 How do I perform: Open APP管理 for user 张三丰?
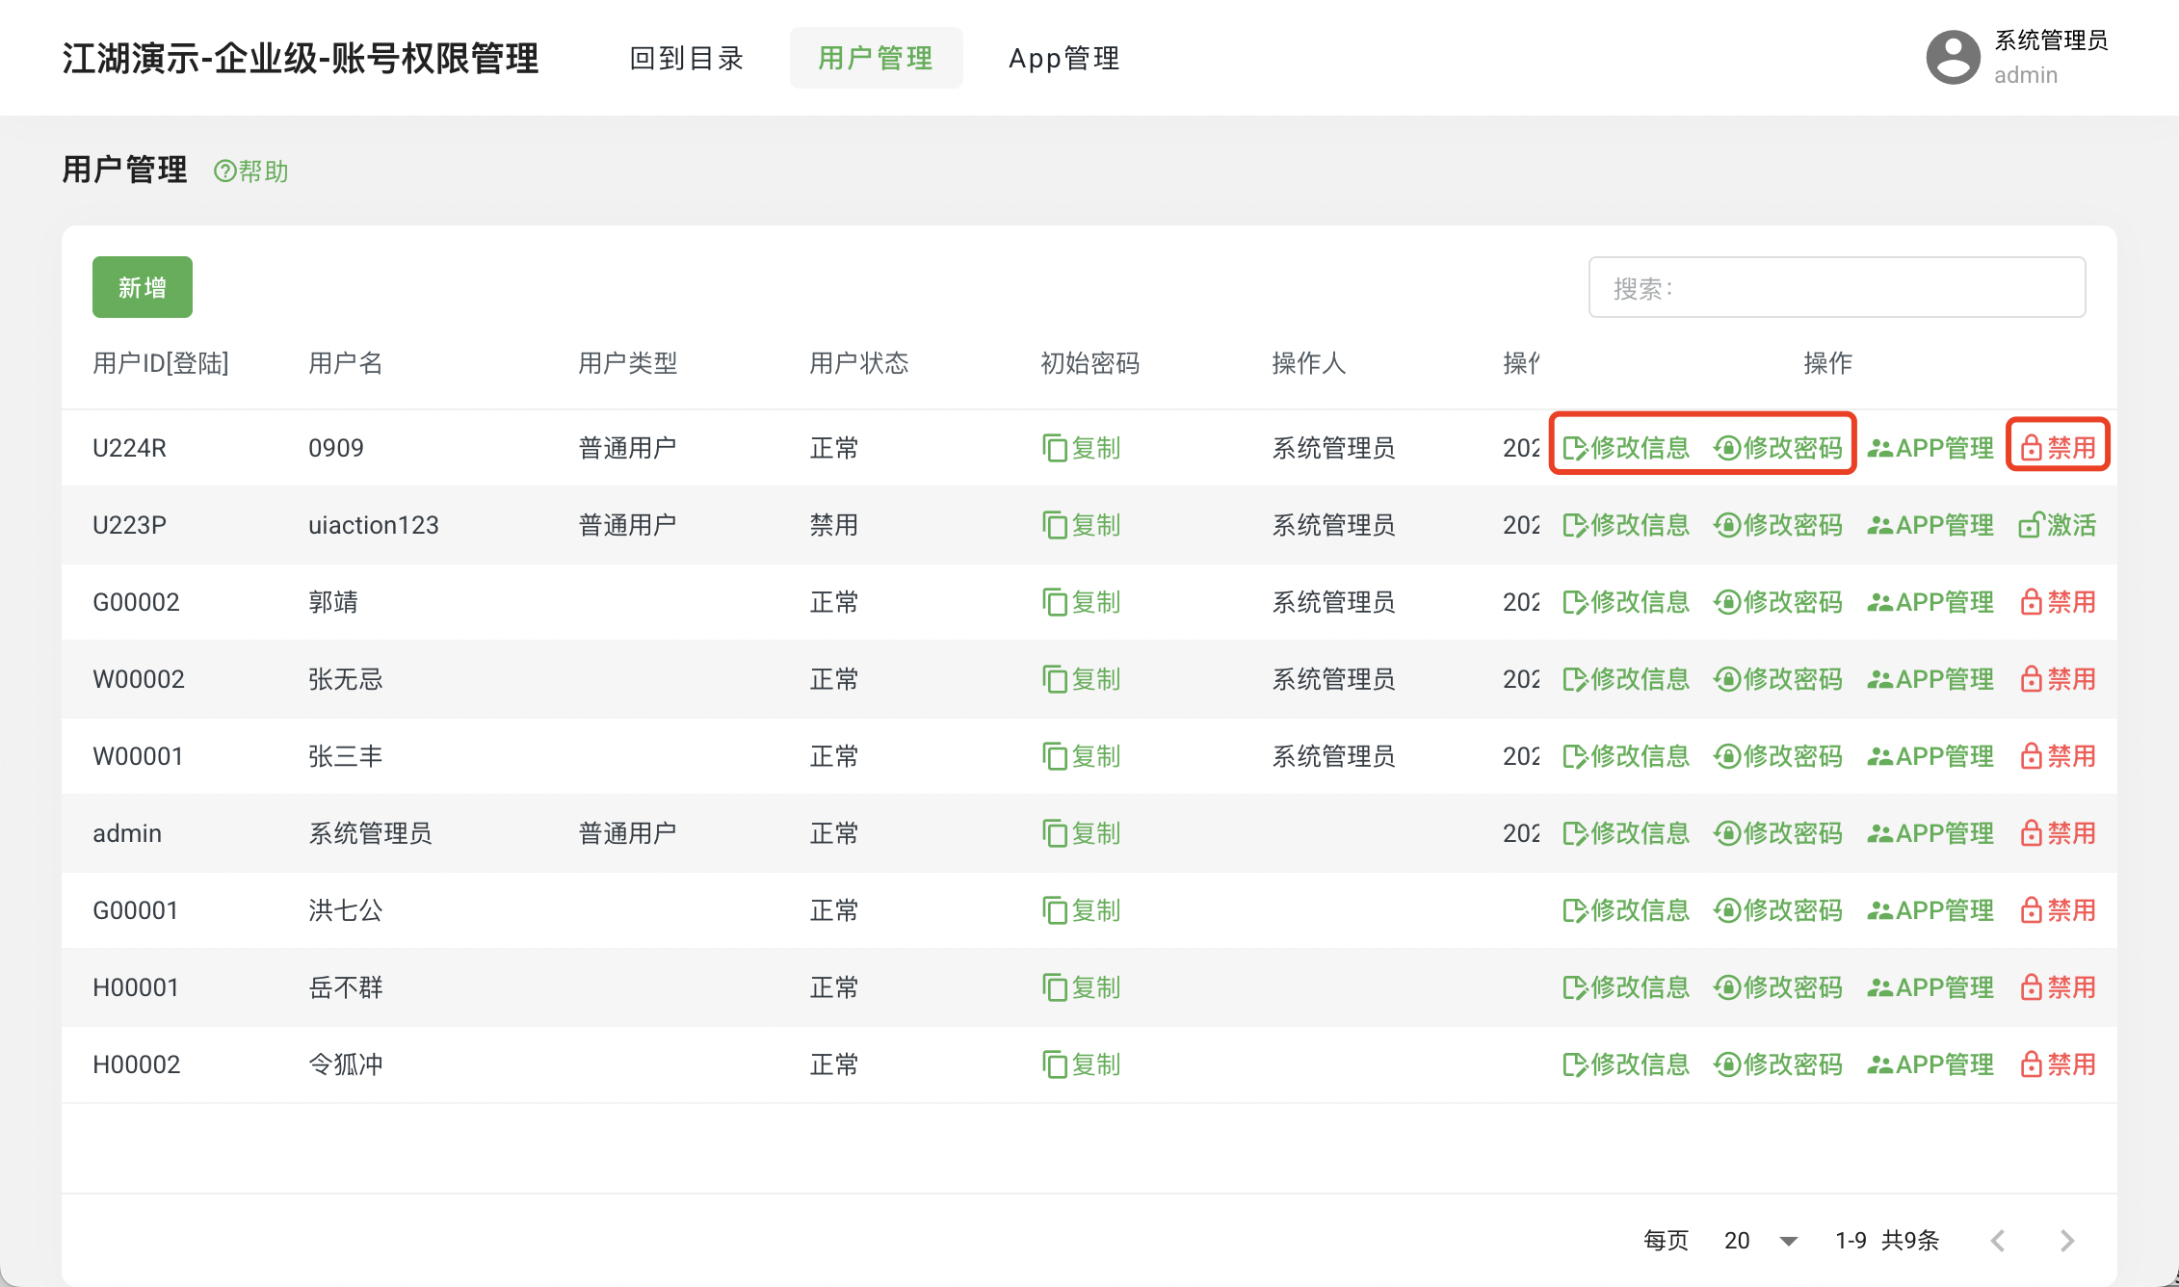1930,756
